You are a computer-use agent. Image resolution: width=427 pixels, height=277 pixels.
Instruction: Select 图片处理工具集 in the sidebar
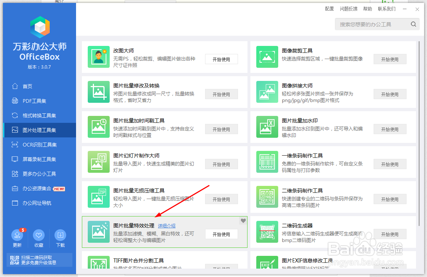point(39,130)
